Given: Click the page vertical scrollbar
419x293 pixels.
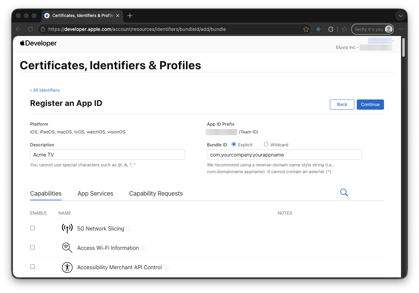Looking at the screenshot, I should pyautogui.click(x=403, y=47).
